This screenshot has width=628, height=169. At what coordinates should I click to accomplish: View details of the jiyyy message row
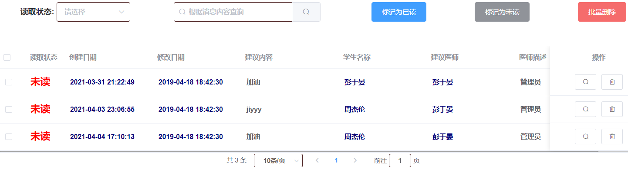click(586, 109)
